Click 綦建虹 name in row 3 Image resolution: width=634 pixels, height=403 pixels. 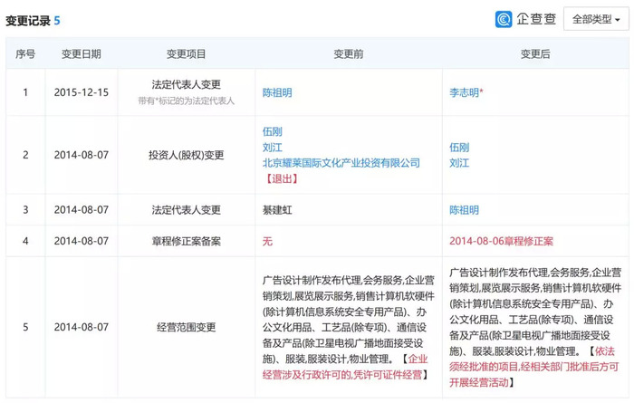coord(277,210)
